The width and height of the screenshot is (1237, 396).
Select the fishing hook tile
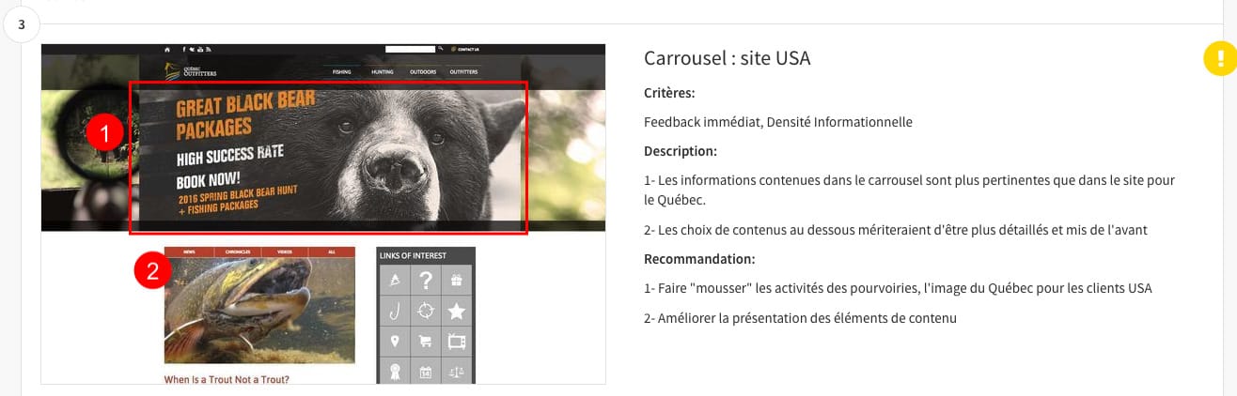click(395, 311)
